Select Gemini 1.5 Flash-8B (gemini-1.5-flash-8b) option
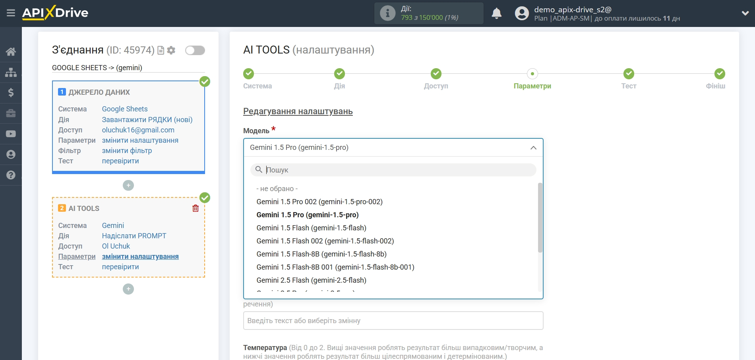The width and height of the screenshot is (755, 360). click(321, 254)
